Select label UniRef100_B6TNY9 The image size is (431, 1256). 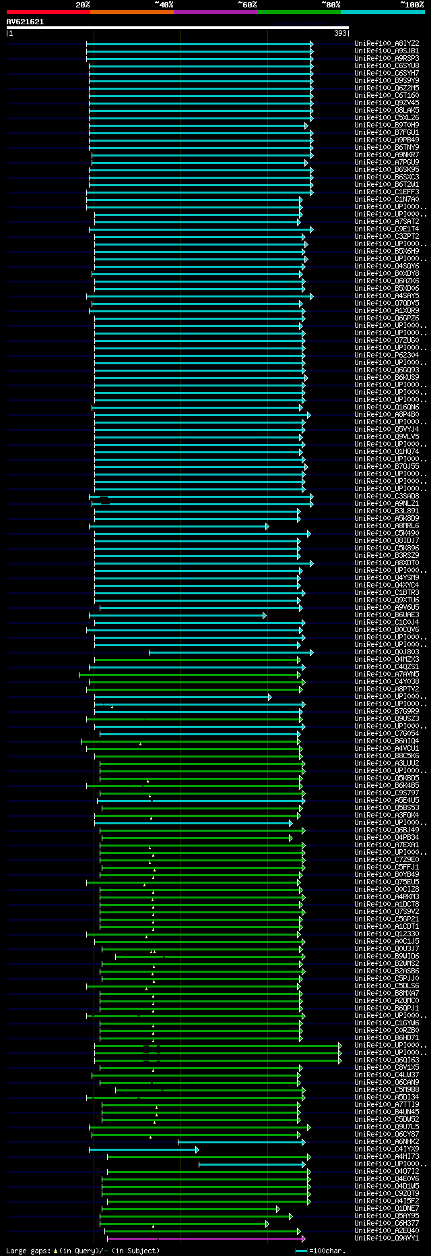[387, 147]
